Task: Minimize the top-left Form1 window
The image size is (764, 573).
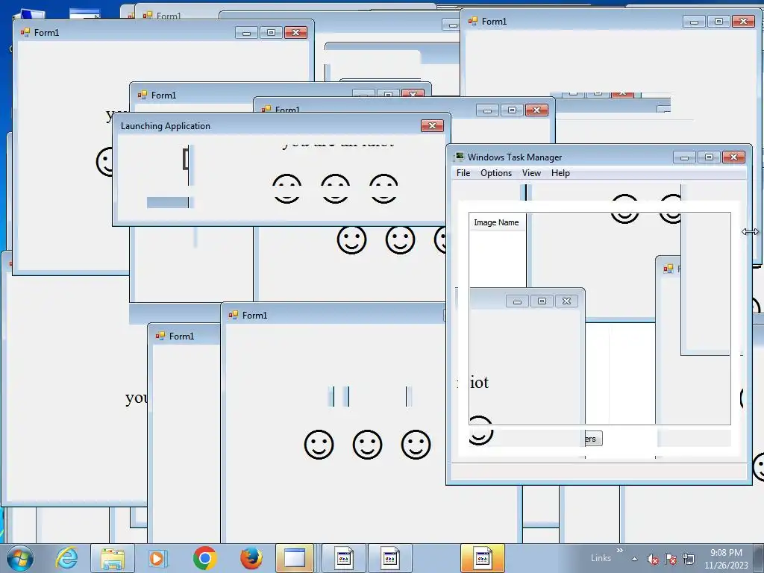Action: point(246,32)
